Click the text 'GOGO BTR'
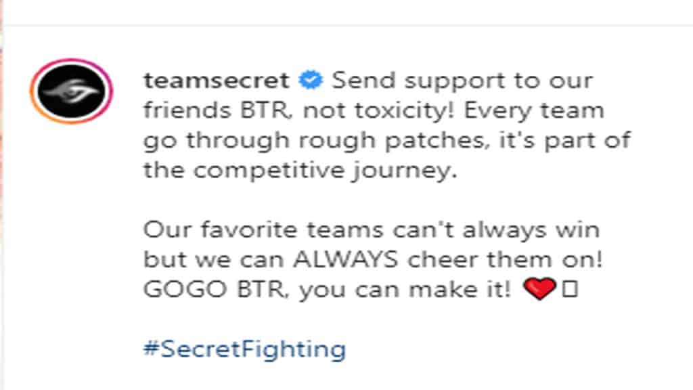The width and height of the screenshot is (693, 390). pyautogui.click(x=213, y=290)
